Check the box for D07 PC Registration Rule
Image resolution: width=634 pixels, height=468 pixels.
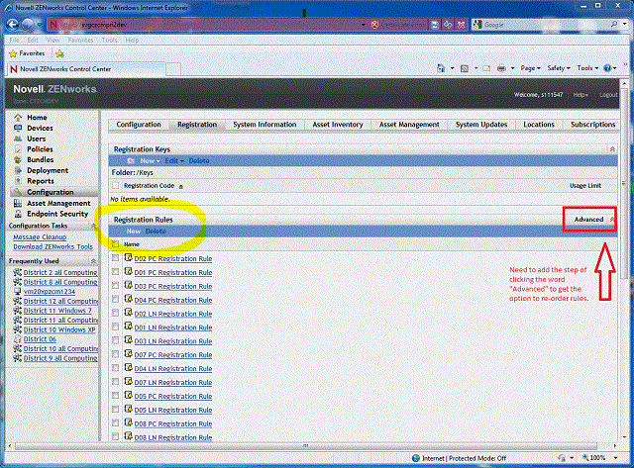pos(116,354)
